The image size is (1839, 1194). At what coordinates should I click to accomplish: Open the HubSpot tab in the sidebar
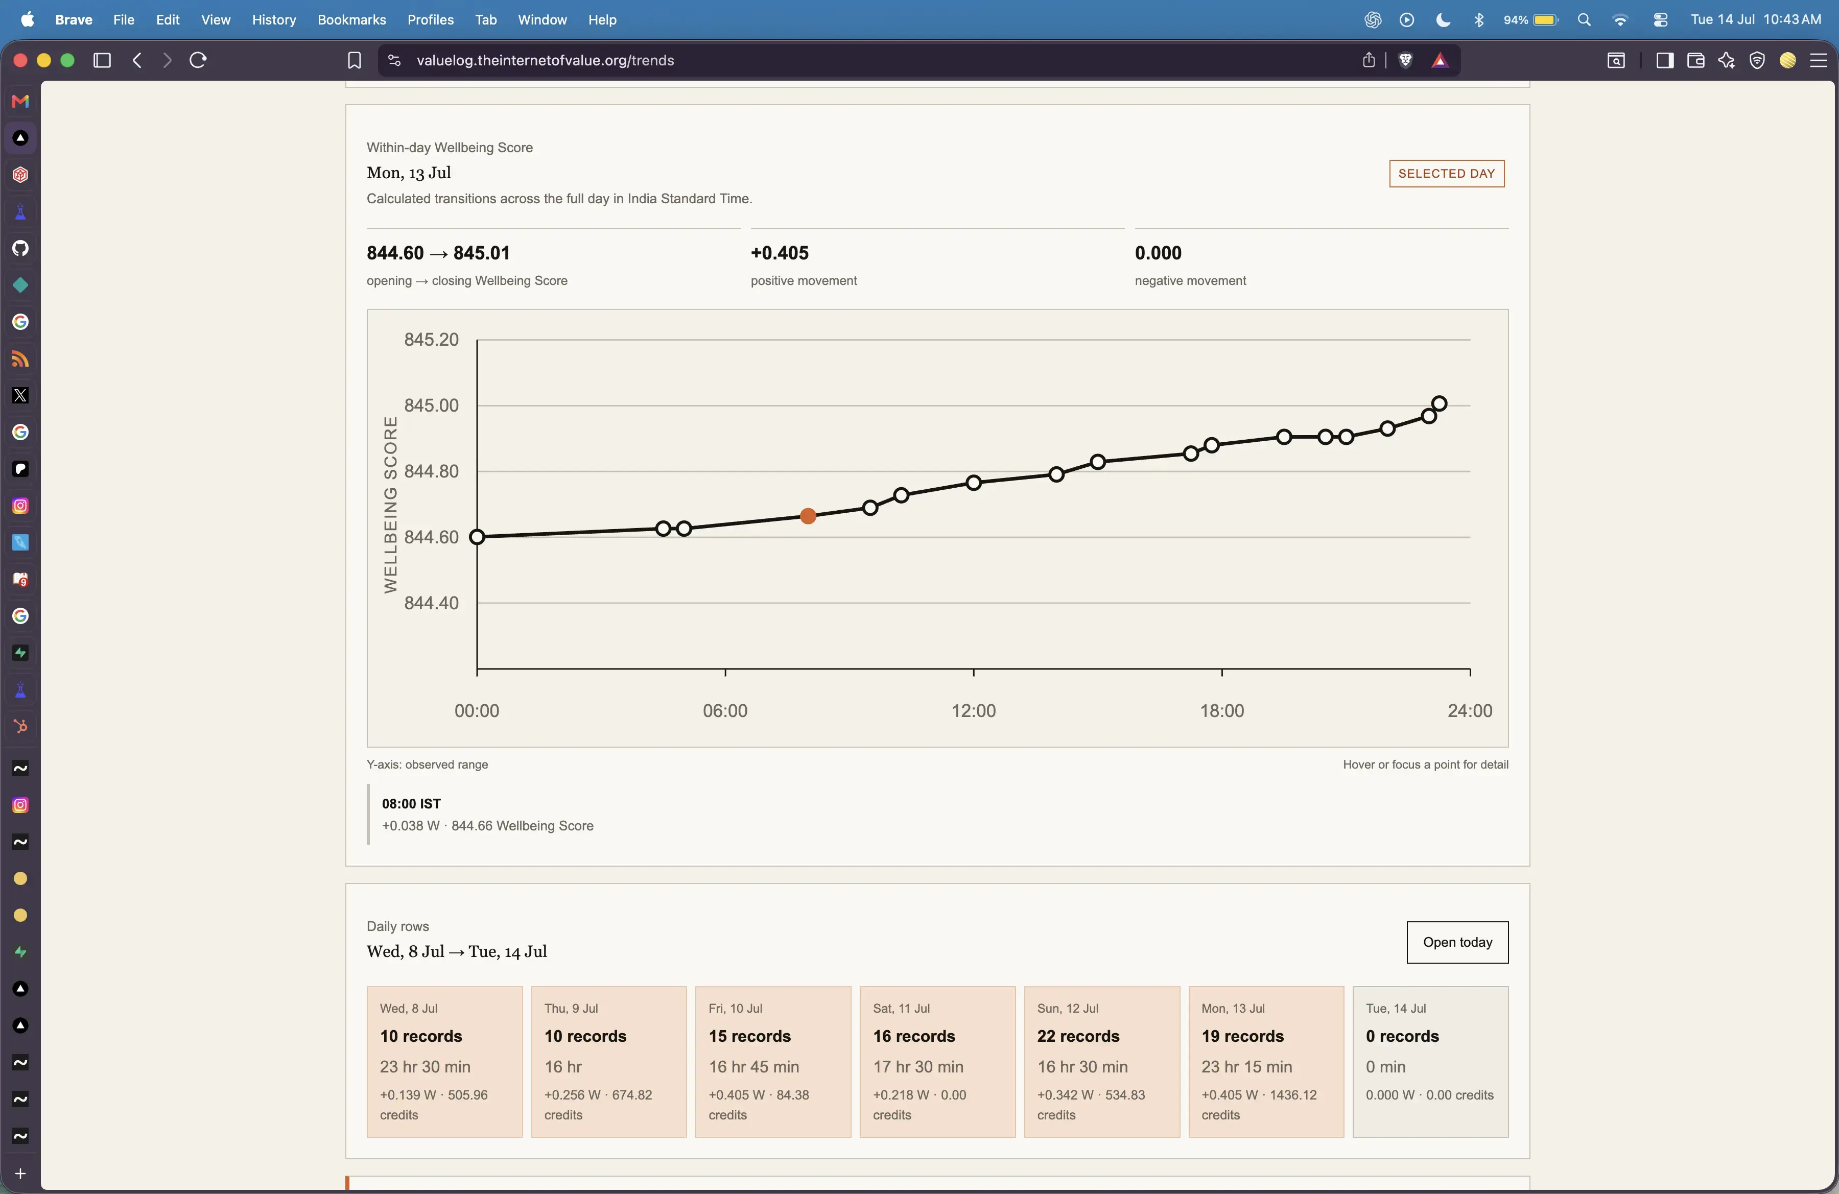pos(21,727)
